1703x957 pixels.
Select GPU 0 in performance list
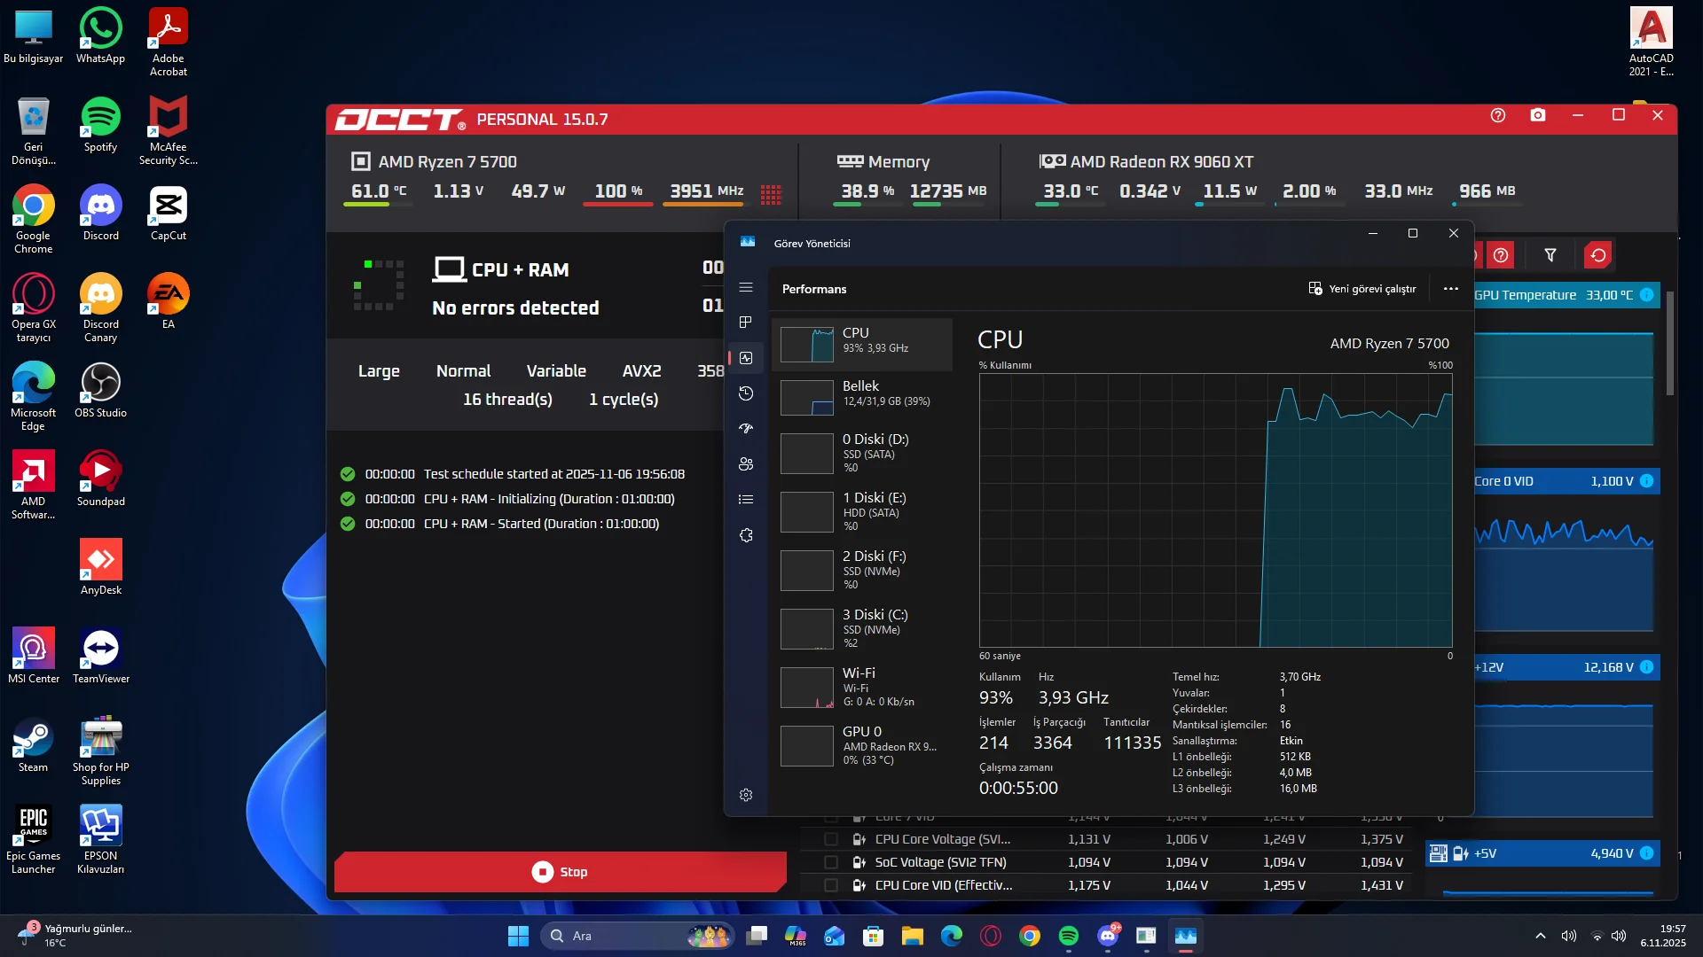tap(862, 745)
